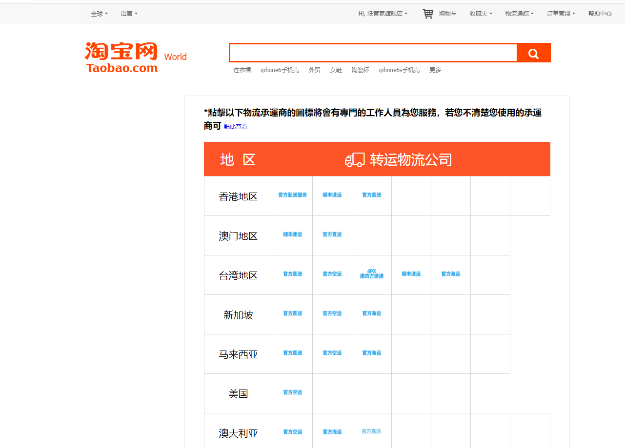625x448 pixels.
Task: Open the 全球 dropdown
Action: [99, 14]
